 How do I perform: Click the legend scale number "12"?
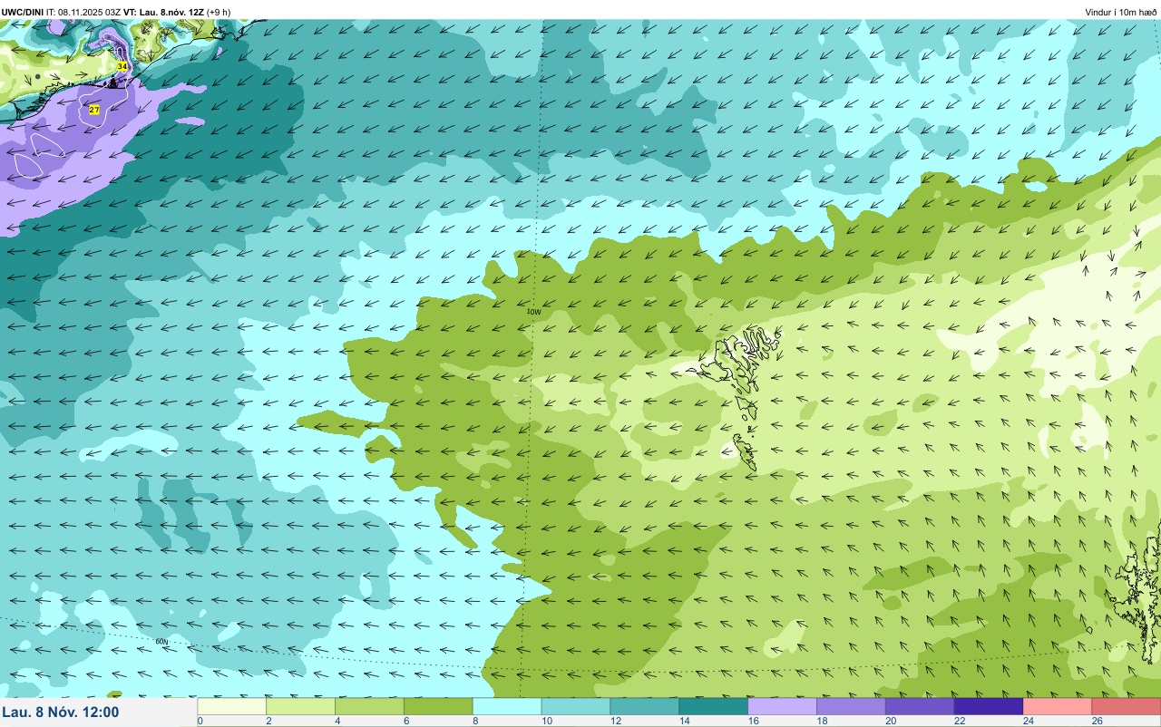point(614,722)
